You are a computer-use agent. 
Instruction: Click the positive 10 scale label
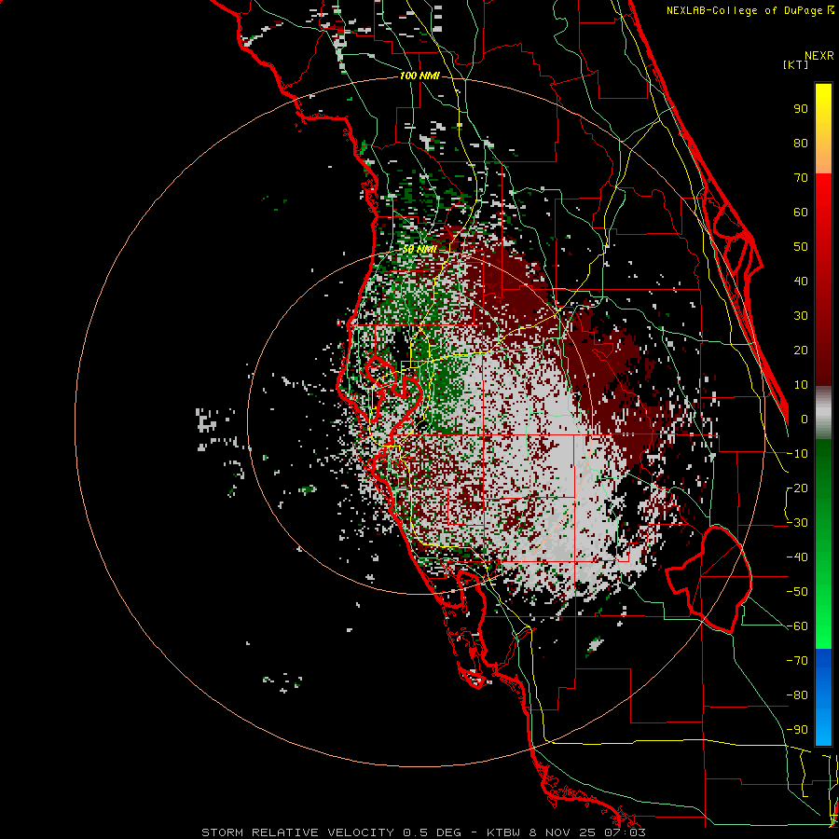tap(801, 385)
